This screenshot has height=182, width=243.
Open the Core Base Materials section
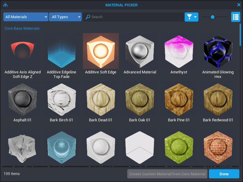click(x=22, y=28)
